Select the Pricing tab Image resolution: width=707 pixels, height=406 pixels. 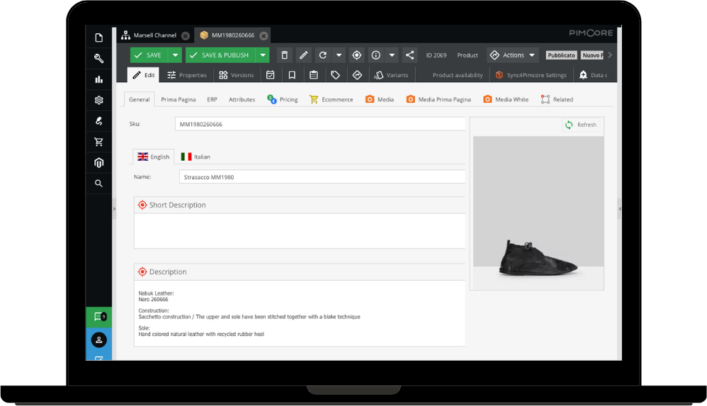[282, 99]
